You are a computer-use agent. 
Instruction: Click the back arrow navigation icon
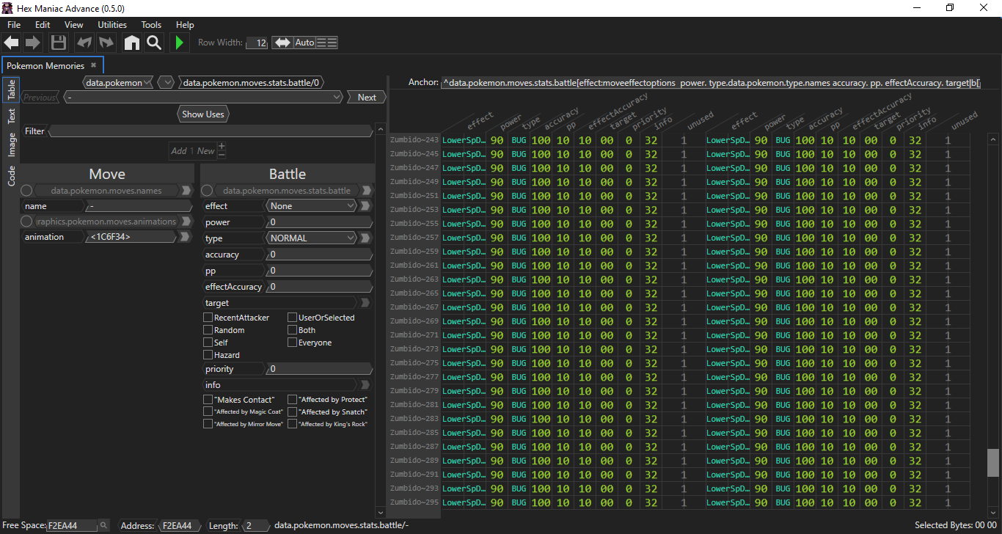pyautogui.click(x=11, y=43)
